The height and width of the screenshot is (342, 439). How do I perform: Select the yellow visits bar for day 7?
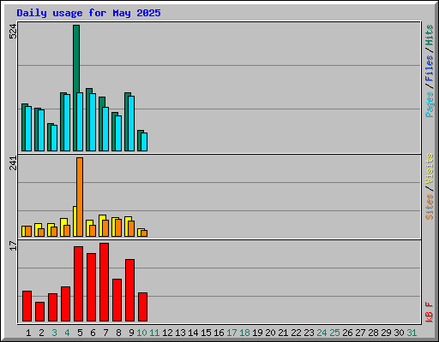pos(101,226)
